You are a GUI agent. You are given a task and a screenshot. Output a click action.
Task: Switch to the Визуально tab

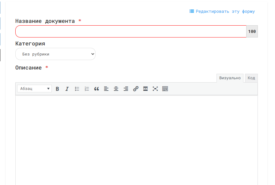(230, 78)
